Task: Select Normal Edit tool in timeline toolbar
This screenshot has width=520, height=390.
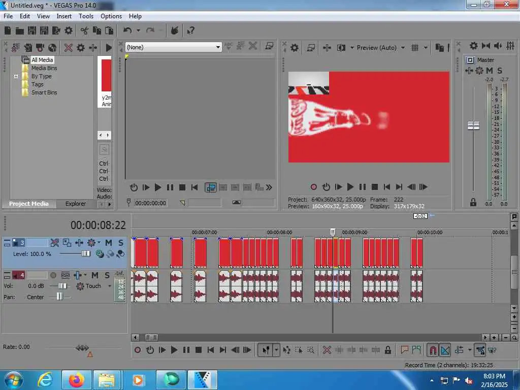Action: coord(266,350)
